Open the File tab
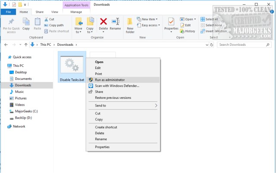The image size is (276, 173). point(8,12)
